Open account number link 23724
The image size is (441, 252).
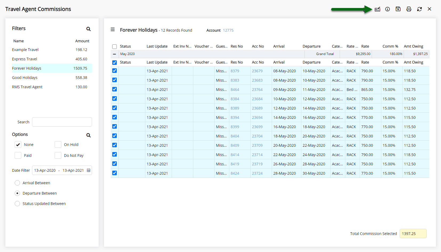point(257,173)
